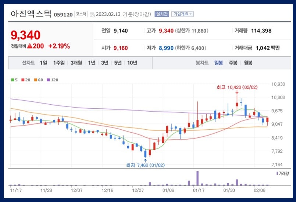Click the stock code 059120

[x=63, y=15]
